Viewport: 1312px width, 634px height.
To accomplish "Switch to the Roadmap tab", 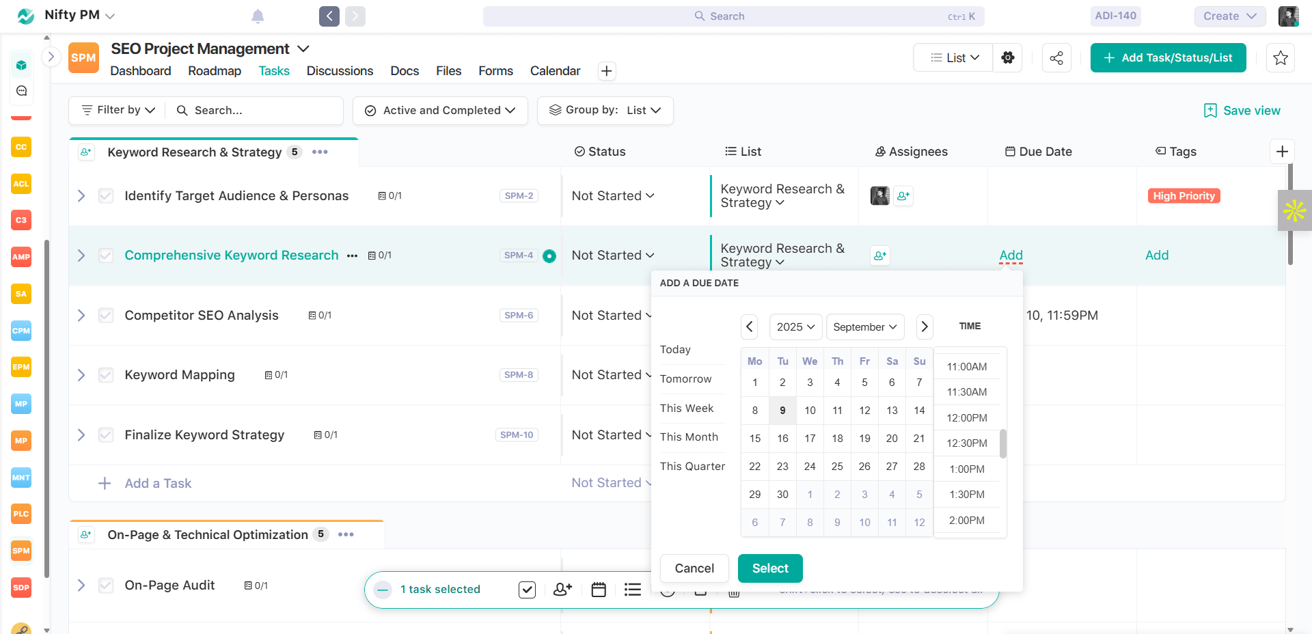I will click(x=215, y=71).
